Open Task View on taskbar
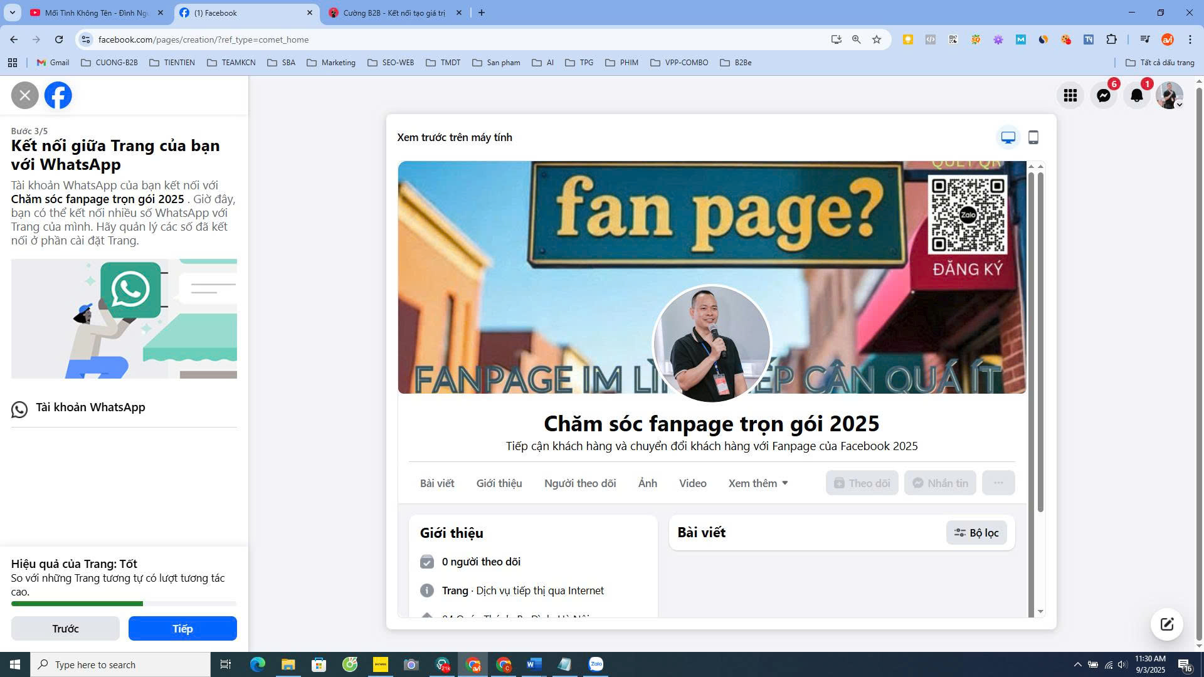The width and height of the screenshot is (1204, 677). [226, 664]
